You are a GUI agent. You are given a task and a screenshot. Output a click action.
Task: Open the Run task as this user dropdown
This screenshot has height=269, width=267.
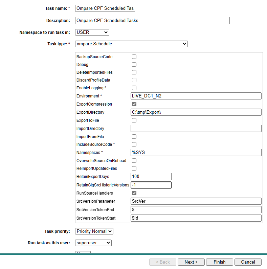click(x=93, y=243)
